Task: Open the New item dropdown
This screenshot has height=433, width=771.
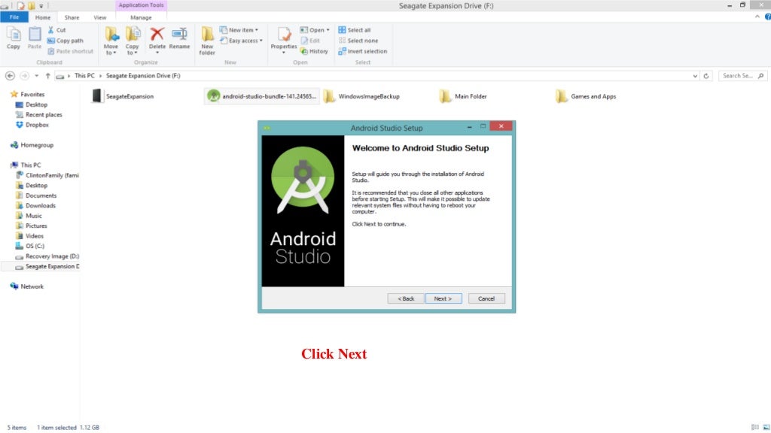Action: [x=239, y=30]
